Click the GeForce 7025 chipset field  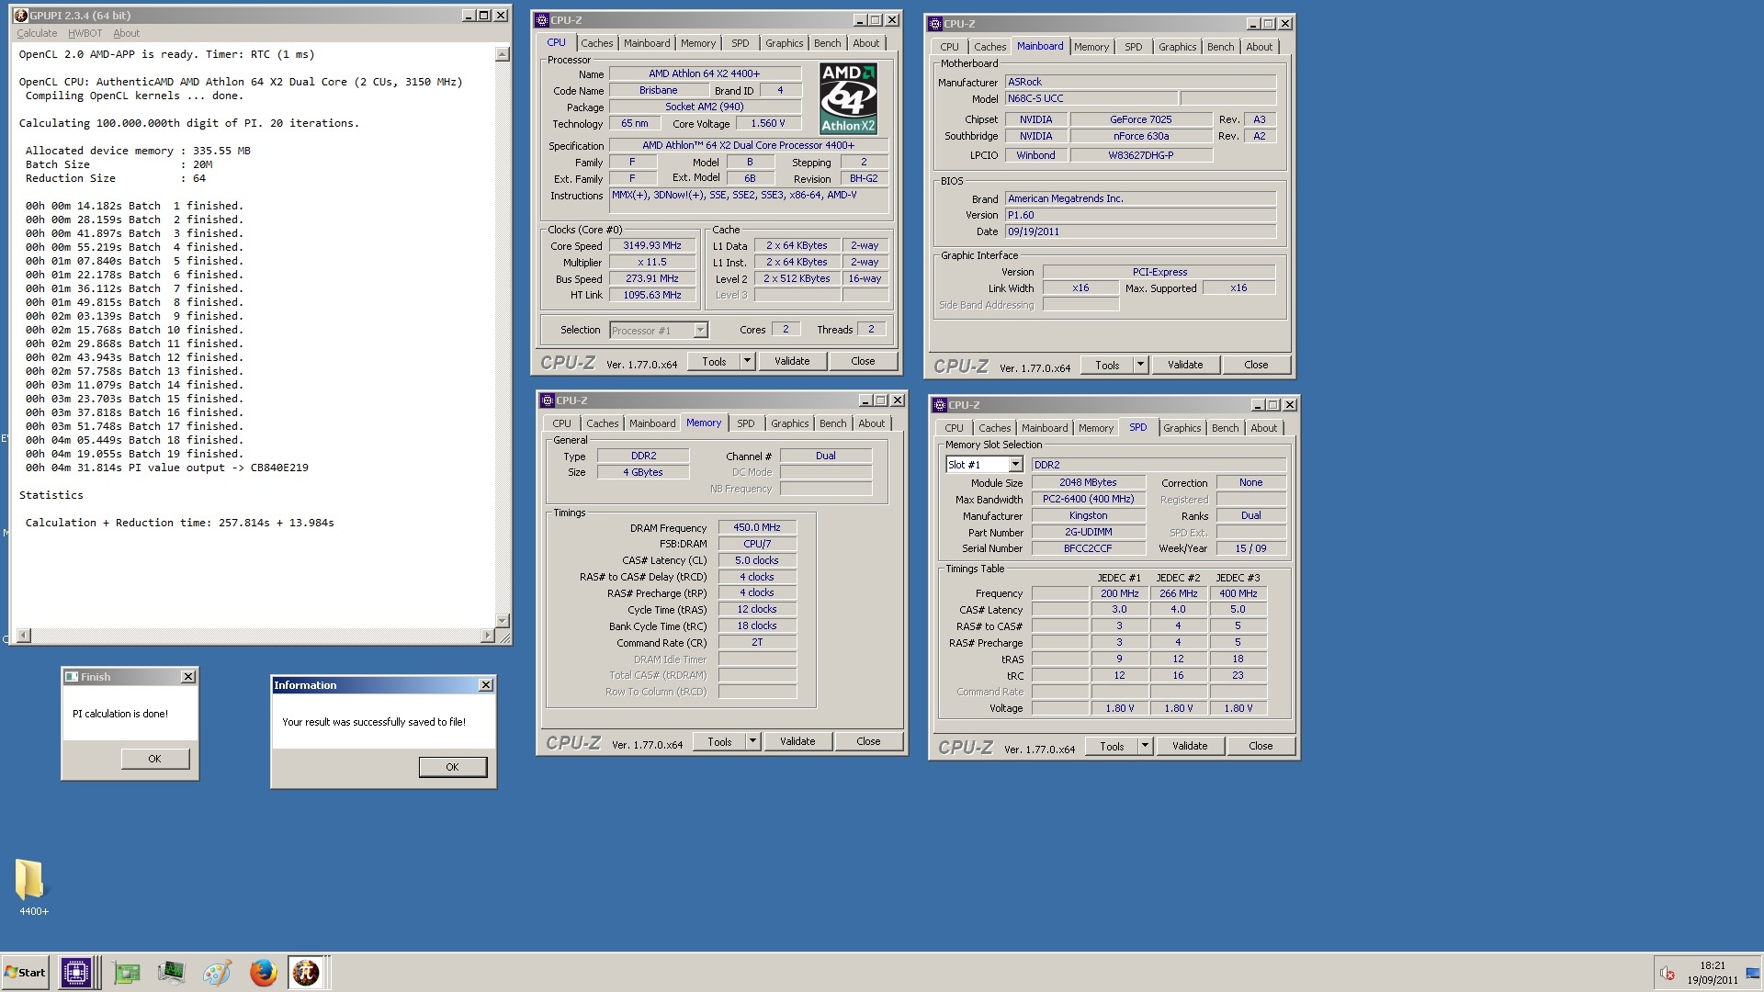tap(1140, 119)
